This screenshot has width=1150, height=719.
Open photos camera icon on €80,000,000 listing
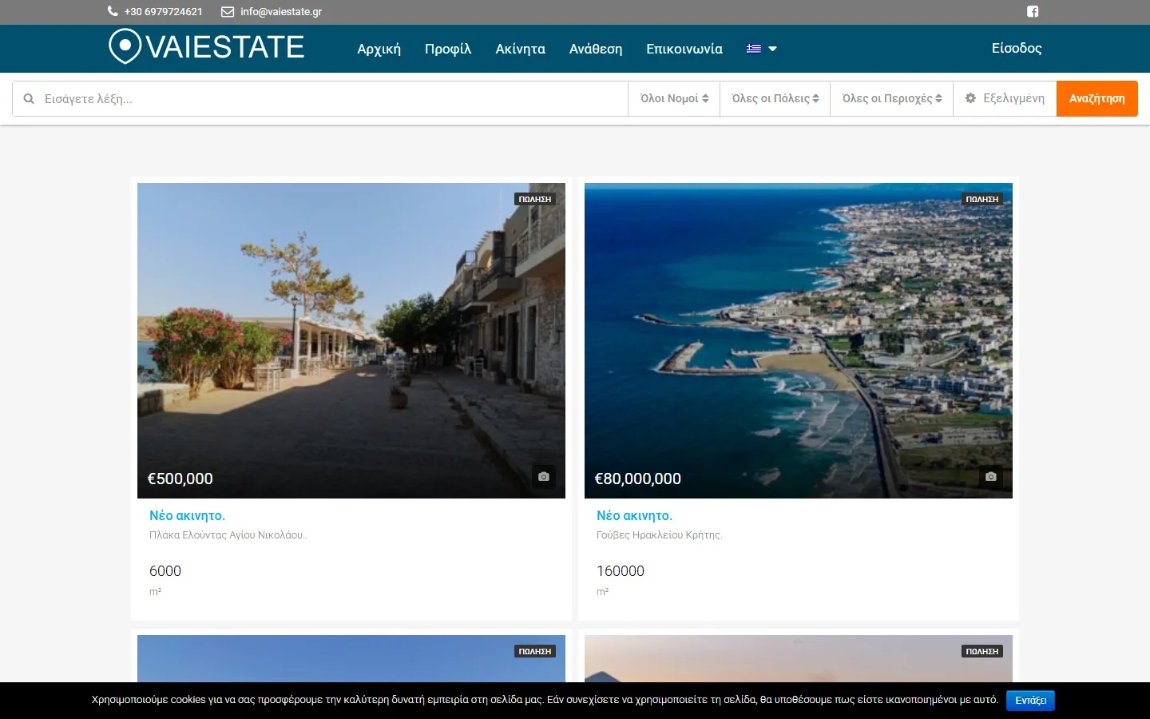pos(991,477)
